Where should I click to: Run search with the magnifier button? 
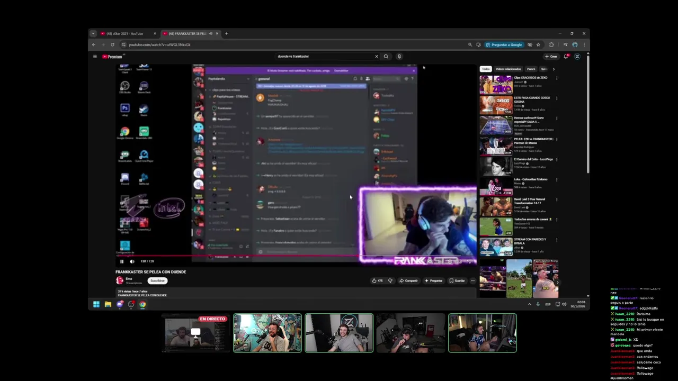(386, 57)
